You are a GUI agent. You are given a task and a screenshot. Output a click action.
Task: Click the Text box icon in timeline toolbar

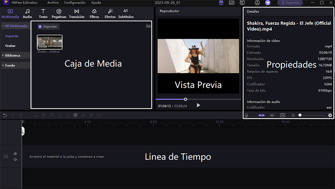pos(99,115)
